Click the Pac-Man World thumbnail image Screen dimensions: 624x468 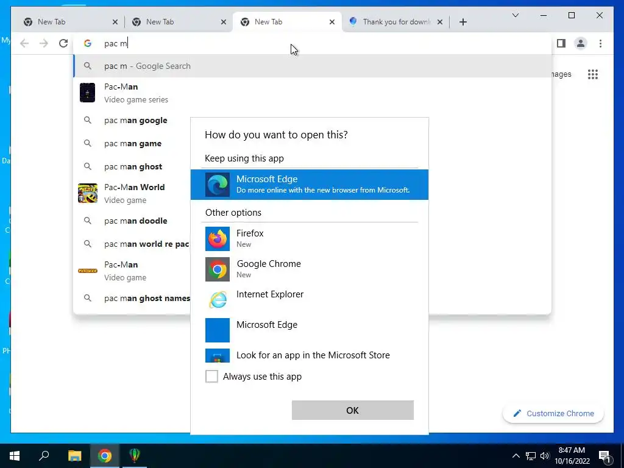point(88,193)
